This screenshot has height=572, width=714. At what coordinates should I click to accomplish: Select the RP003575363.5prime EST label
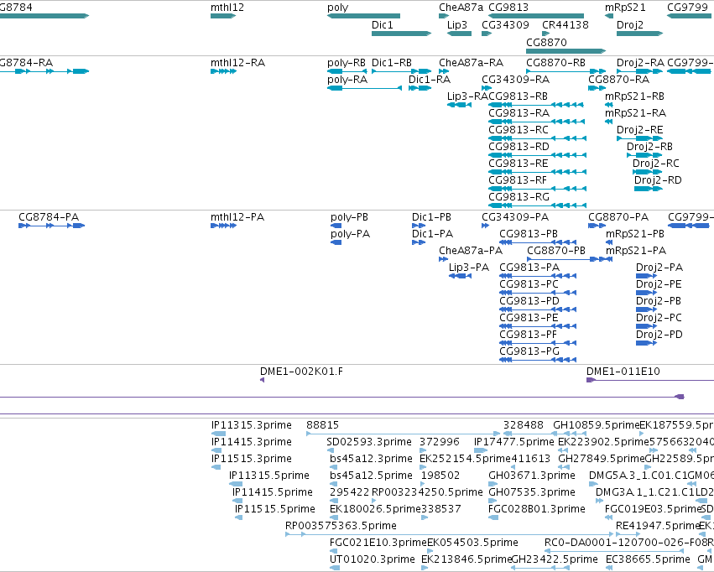(x=341, y=526)
